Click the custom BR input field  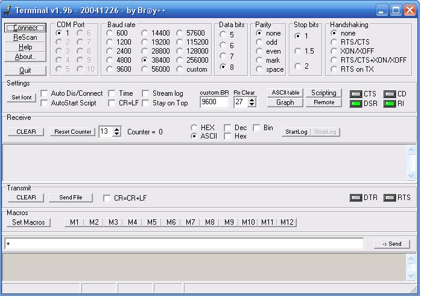click(214, 102)
